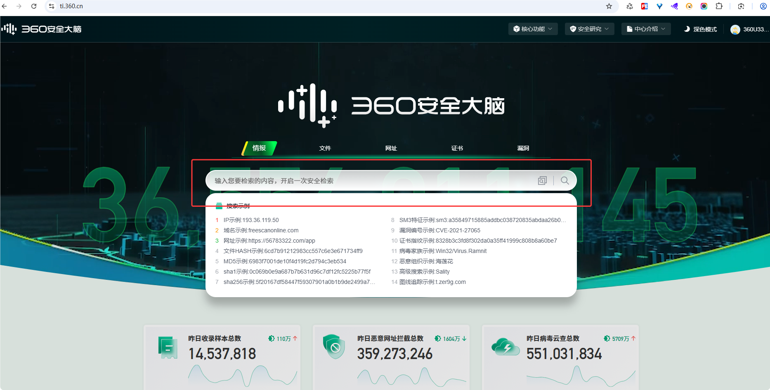Expand the 核心功能 dropdown menu
This screenshot has height=390, width=770.
[533, 29]
